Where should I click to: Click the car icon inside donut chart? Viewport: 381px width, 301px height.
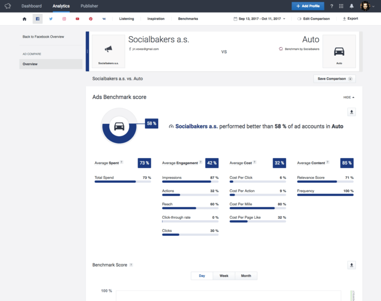coord(119,126)
